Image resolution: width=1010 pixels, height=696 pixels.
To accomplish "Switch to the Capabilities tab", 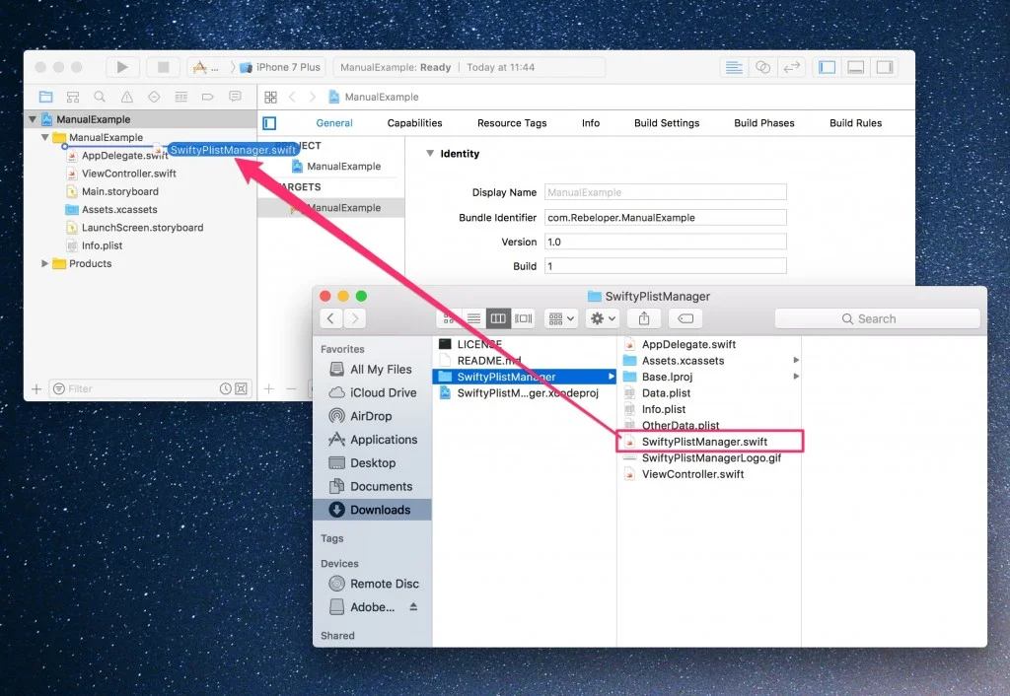I will pos(415,123).
